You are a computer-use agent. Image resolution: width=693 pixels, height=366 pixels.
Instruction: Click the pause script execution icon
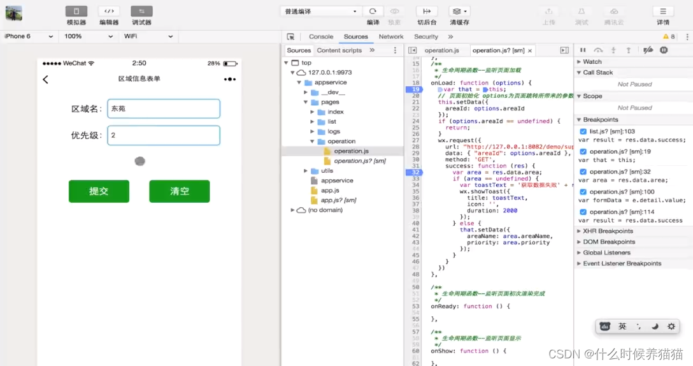click(583, 50)
